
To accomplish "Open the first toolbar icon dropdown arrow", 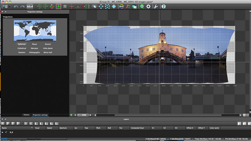I will [x=9, y=7].
